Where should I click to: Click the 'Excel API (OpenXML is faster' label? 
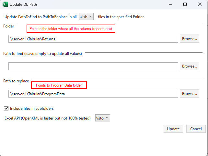click(48, 118)
